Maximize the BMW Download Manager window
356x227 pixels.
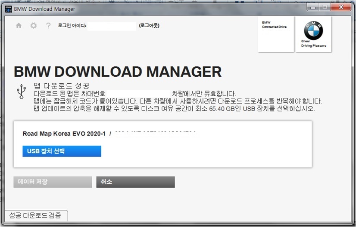click(x=325, y=7)
